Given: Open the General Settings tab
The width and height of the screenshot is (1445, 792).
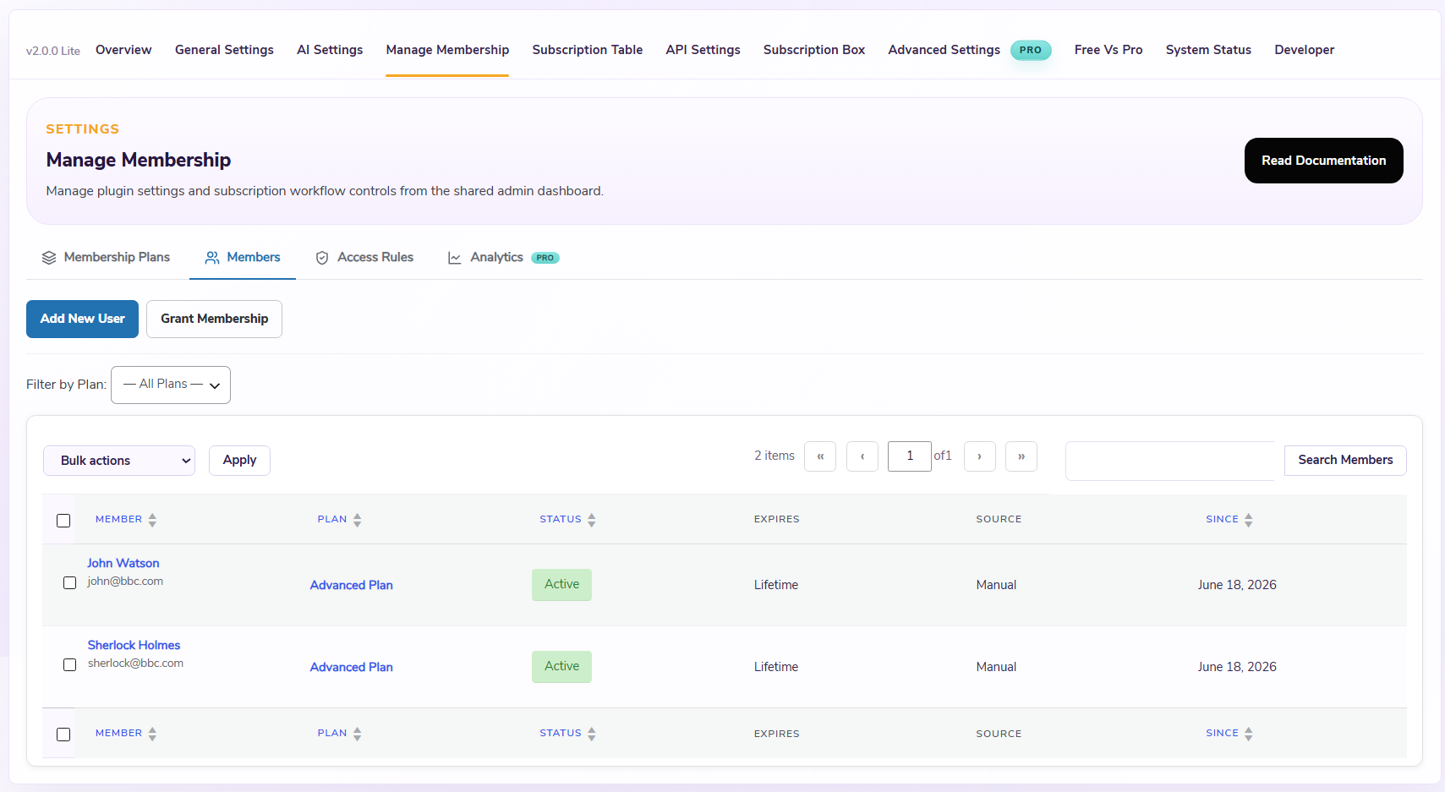Looking at the screenshot, I should pyautogui.click(x=224, y=50).
